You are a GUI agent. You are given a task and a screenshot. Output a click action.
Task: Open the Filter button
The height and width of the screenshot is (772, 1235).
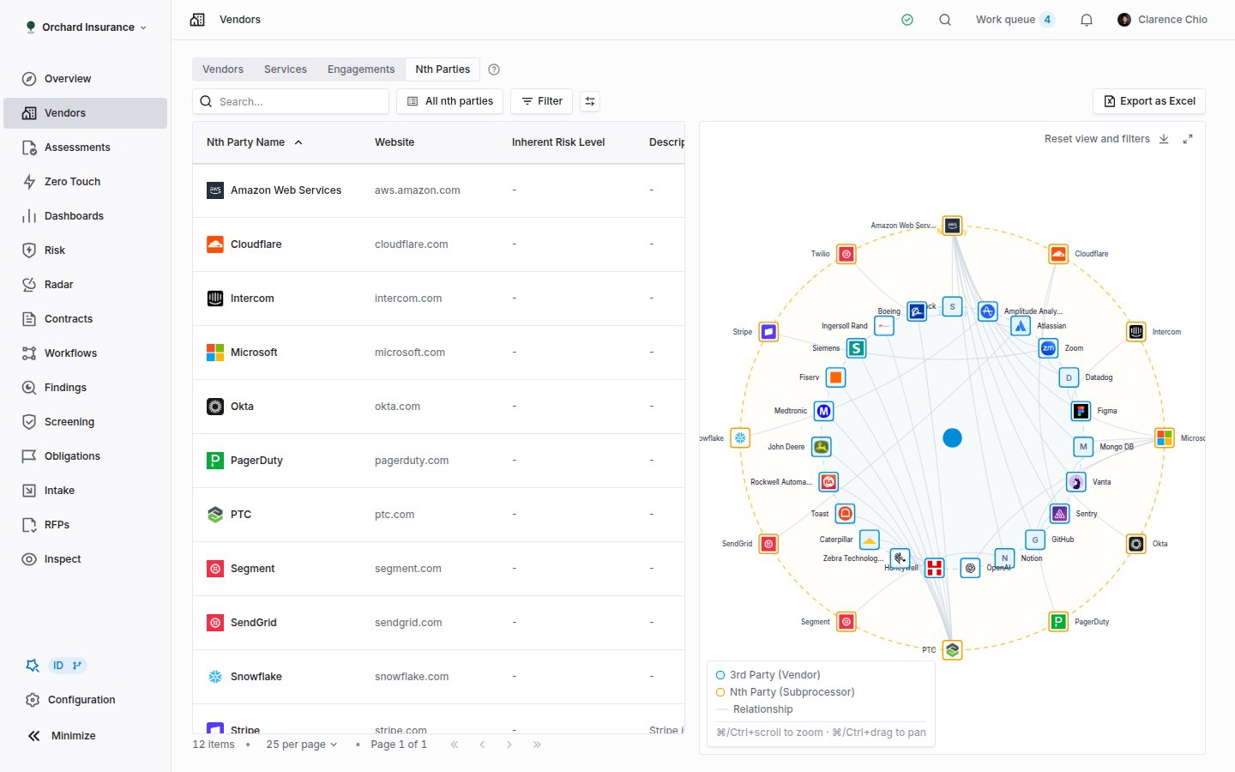[x=541, y=101]
